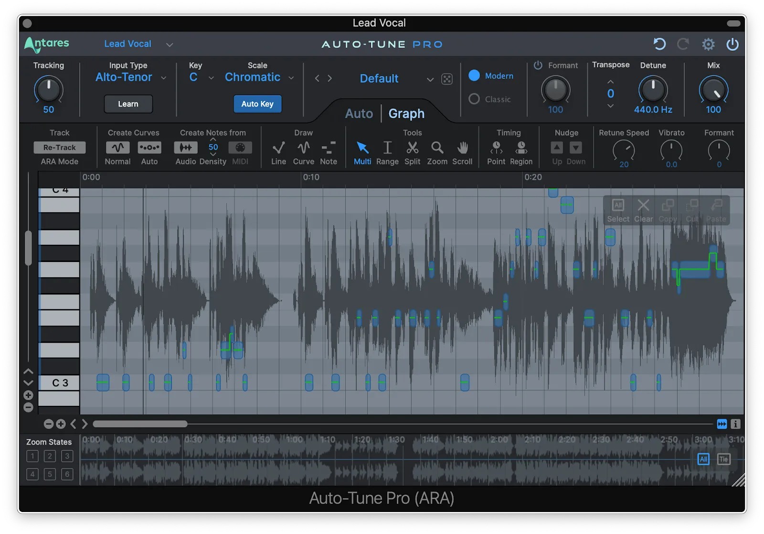Switch to the Graph tab

tap(406, 114)
